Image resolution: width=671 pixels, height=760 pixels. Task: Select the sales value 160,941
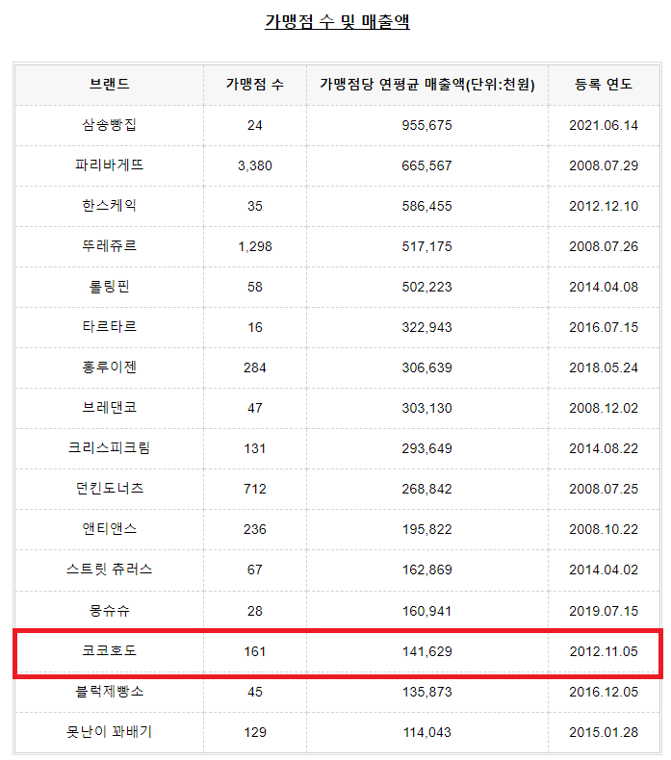click(426, 611)
